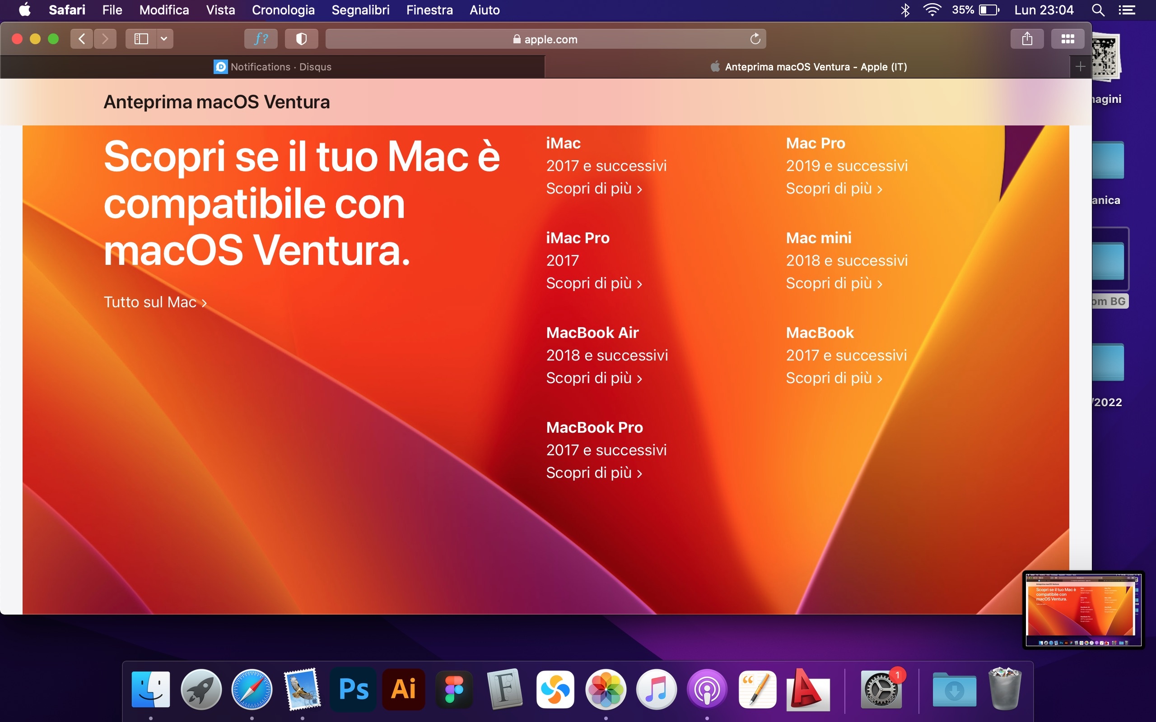
Task: Follow the Tutto sul Mac link
Action: pyautogui.click(x=155, y=302)
